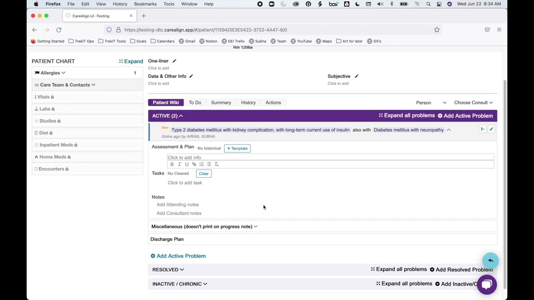Image resolution: width=534 pixels, height=300 pixels.
Task: Insert bulleted list in Assessment editor
Action: tap(209, 164)
